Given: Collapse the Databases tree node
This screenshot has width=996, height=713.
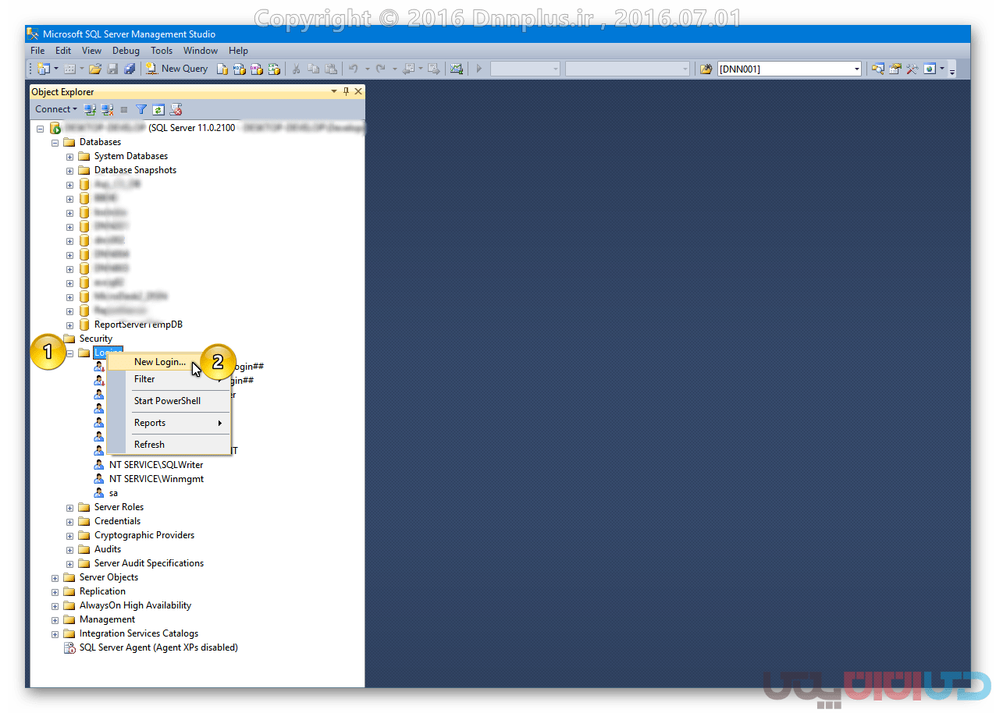Looking at the screenshot, I should click(55, 142).
